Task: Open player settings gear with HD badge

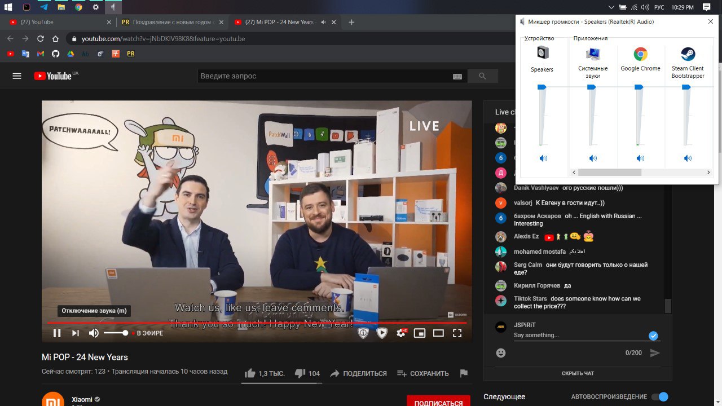Action: (401, 333)
